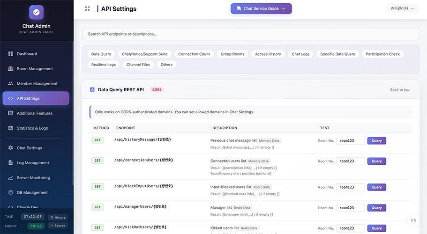The image size is (427, 234).
Task: Click the 58:16 expiry timer
Action: pos(36,226)
